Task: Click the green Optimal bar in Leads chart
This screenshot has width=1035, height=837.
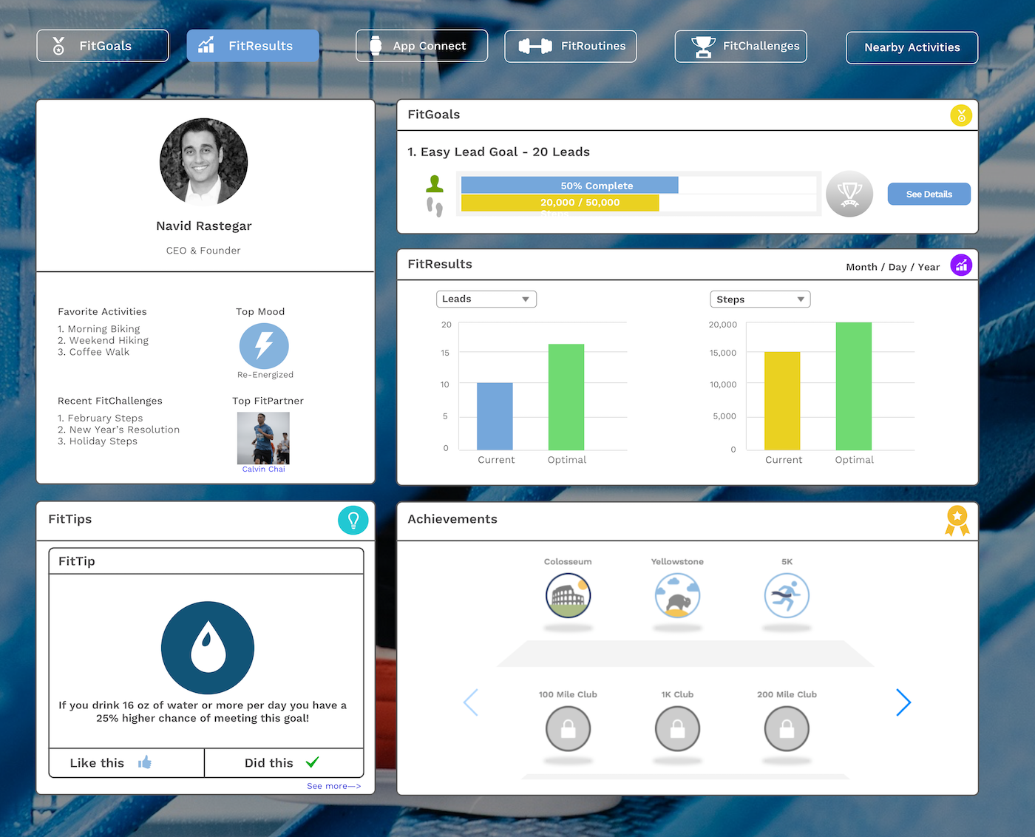Action: (566, 397)
